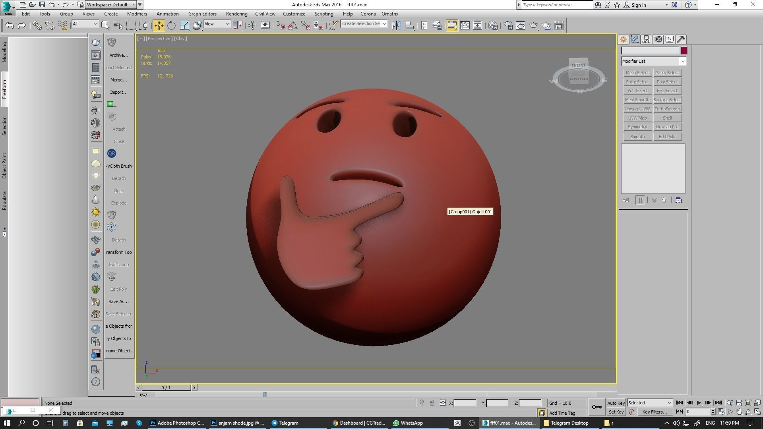
Task: Open the Customize menu
Action: click(294, 14)
